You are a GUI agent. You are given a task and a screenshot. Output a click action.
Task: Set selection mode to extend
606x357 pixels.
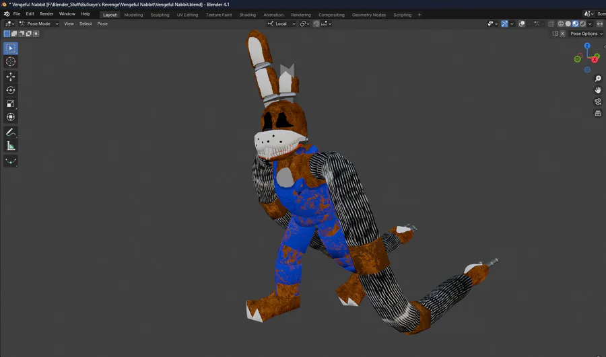click(14, 34)
